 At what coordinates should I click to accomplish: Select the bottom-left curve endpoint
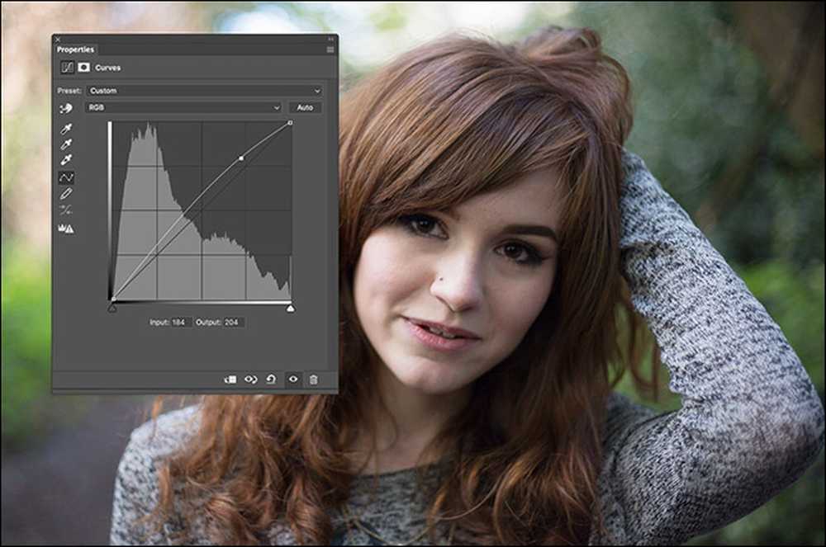coord(112,299)
